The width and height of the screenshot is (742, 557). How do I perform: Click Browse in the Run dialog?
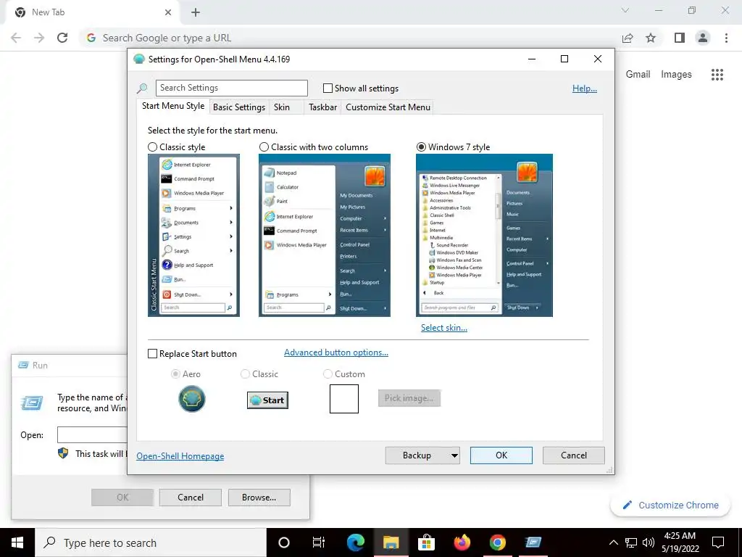coord(259,498)
